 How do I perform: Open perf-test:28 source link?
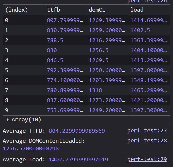click(x=147, y=141)
